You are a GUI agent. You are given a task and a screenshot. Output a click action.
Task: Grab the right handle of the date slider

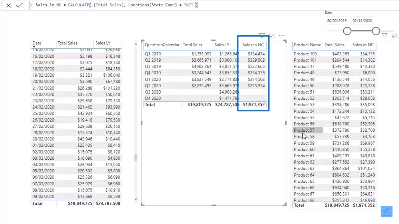tap(376, 31)
